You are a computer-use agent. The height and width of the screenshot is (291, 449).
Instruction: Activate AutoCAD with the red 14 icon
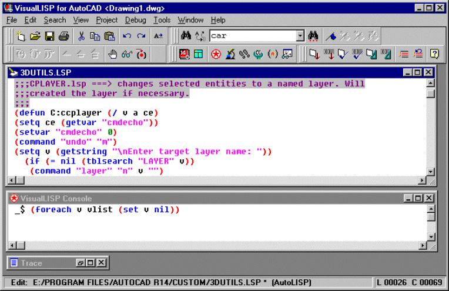click(x=184, y=54)
